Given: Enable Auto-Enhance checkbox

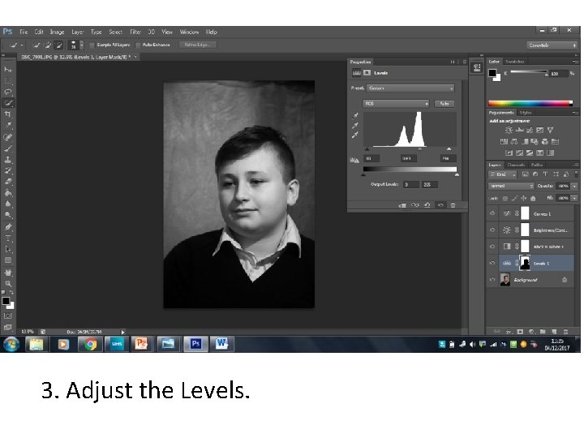Looking at the screenshot, I should [138, 45].
